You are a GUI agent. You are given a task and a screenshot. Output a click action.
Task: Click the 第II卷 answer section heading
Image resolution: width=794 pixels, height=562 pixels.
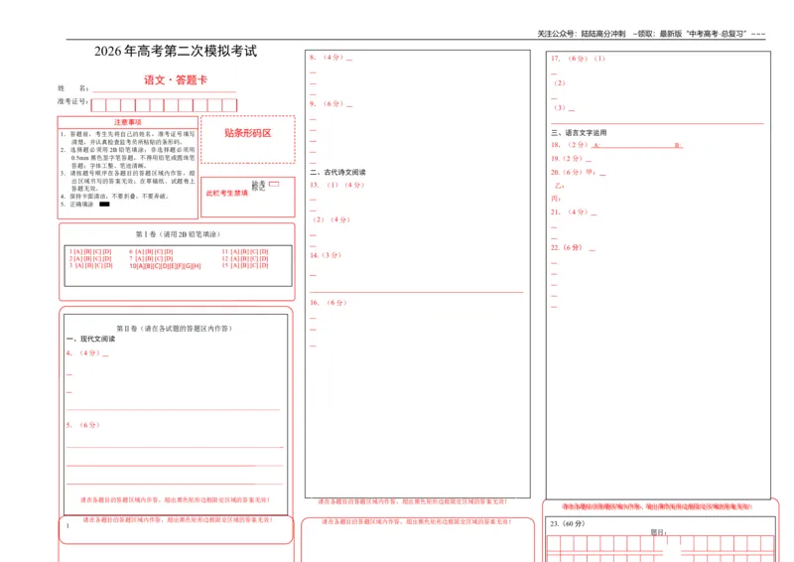coord(175,329)
